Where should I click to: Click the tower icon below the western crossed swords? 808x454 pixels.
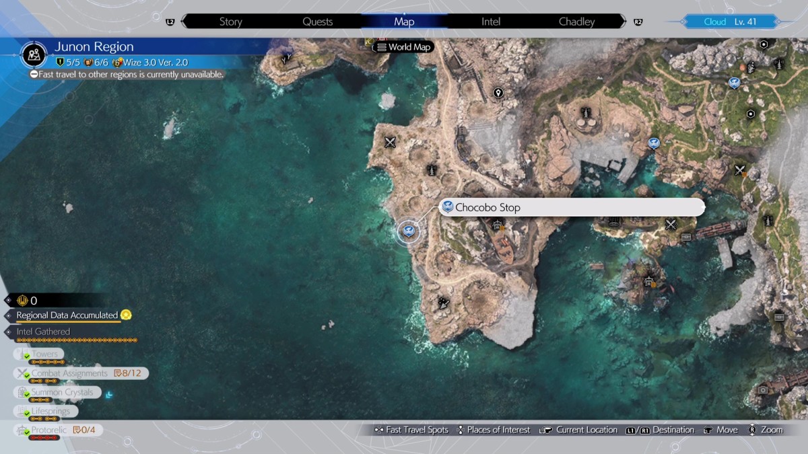(432, 170)
